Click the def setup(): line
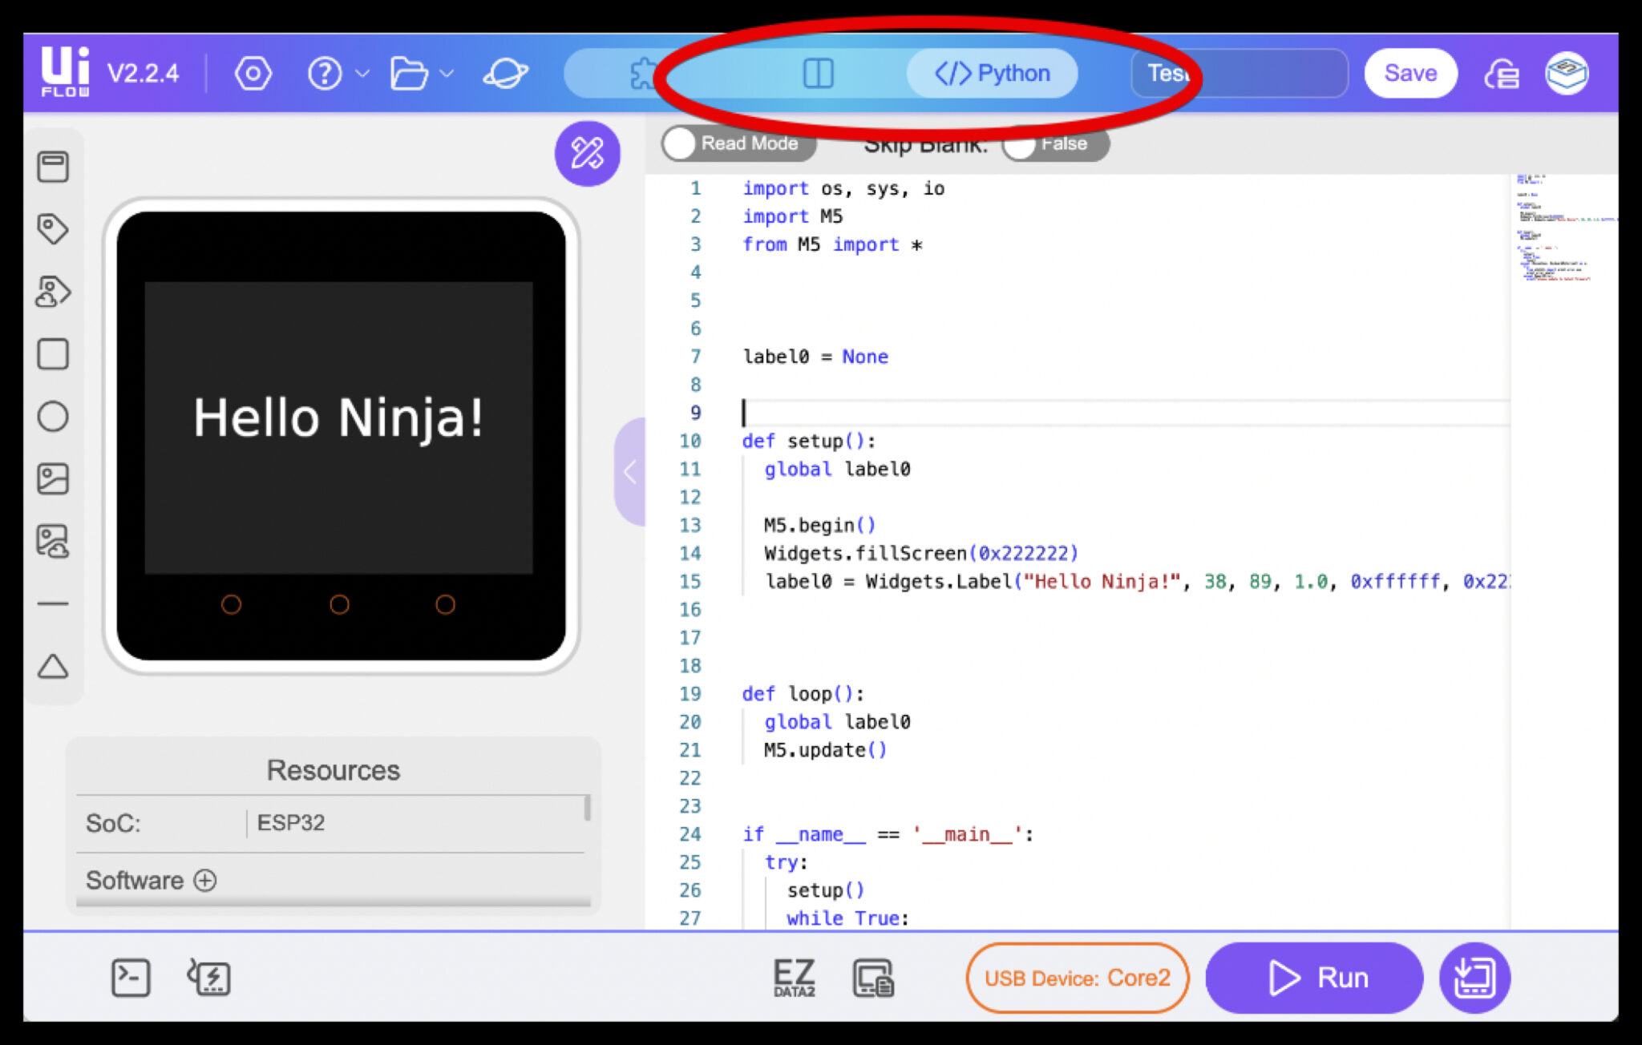Image resolution: width=1642 pixels, height=1045 pixels. point(808,442)
